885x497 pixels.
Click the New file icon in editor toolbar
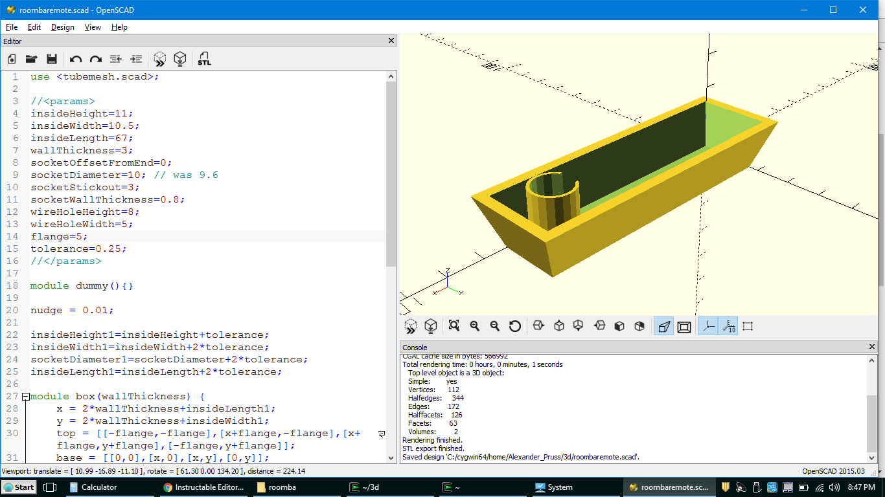point(12,59)
